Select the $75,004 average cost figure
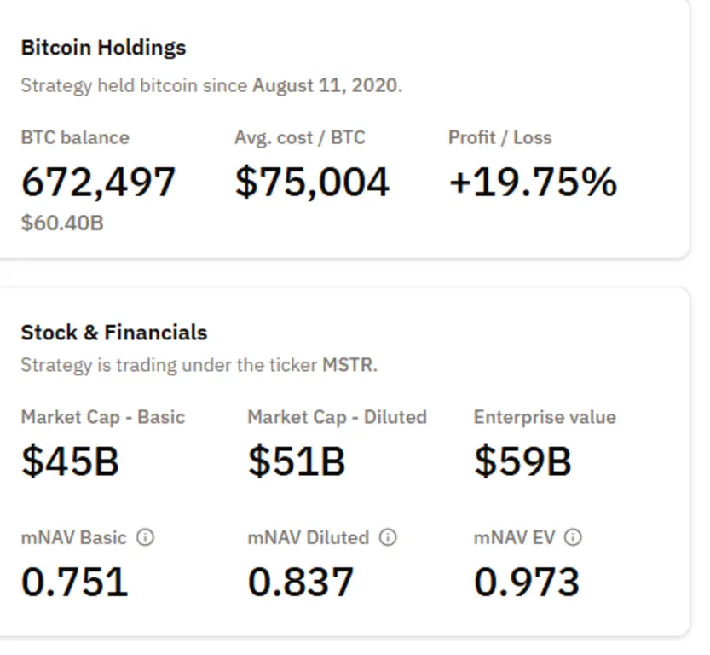 (312, 182)
